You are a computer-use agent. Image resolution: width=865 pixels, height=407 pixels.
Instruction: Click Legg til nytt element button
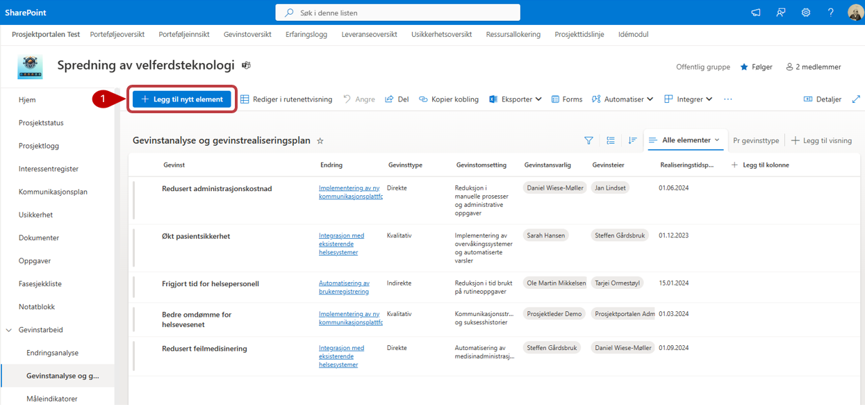[x=182, y=99]
